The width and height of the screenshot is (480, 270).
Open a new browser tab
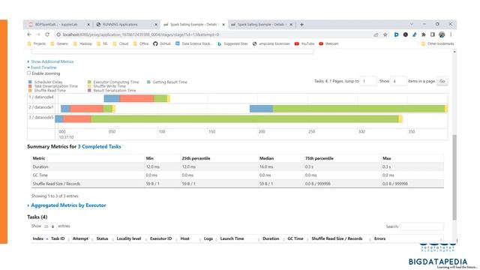pos(301,25)
